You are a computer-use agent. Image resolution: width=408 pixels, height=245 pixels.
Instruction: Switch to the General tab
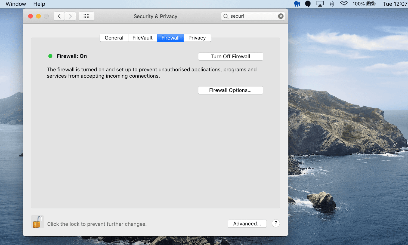pos(114,38)
